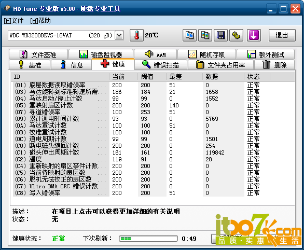Switch to the 随机存取 tab
Screen dimensions: 304x250
(206, 54)
